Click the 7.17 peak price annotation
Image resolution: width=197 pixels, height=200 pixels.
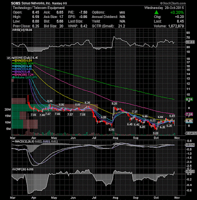pyautogui.click(x=134, y=111)
